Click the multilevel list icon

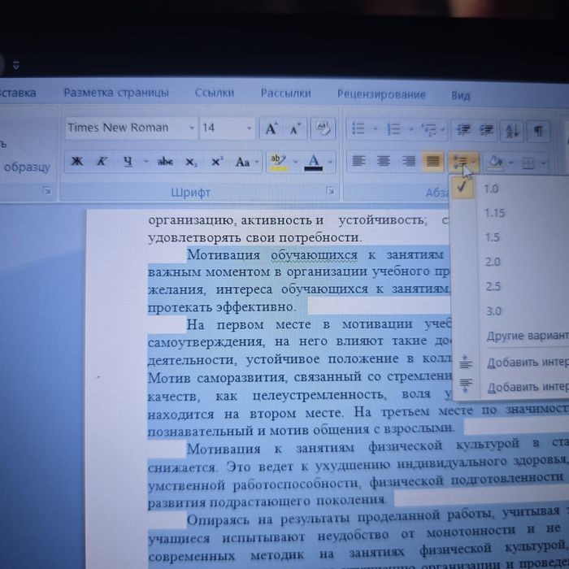click(x=429, y=129)
